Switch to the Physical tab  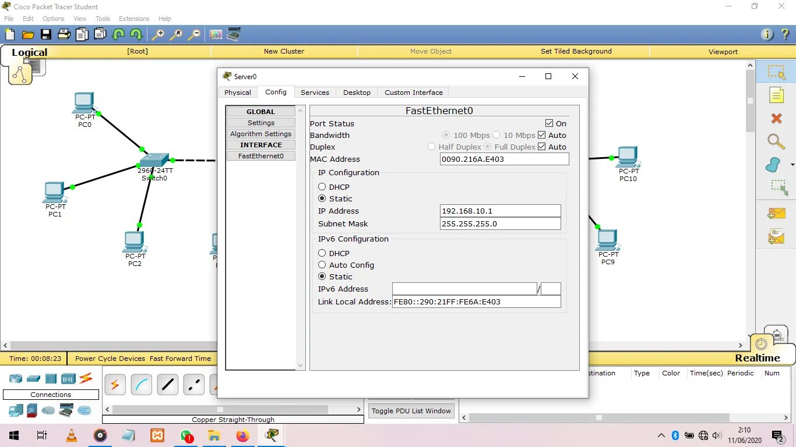click(238, 93)
